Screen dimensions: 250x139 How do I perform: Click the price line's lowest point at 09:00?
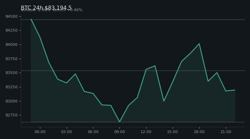119,122
